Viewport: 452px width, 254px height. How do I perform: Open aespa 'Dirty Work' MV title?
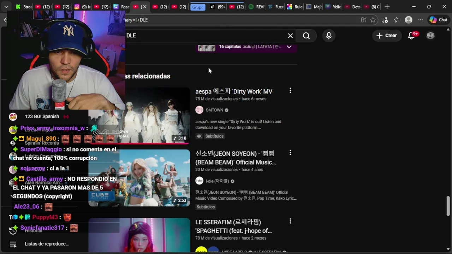234,91
